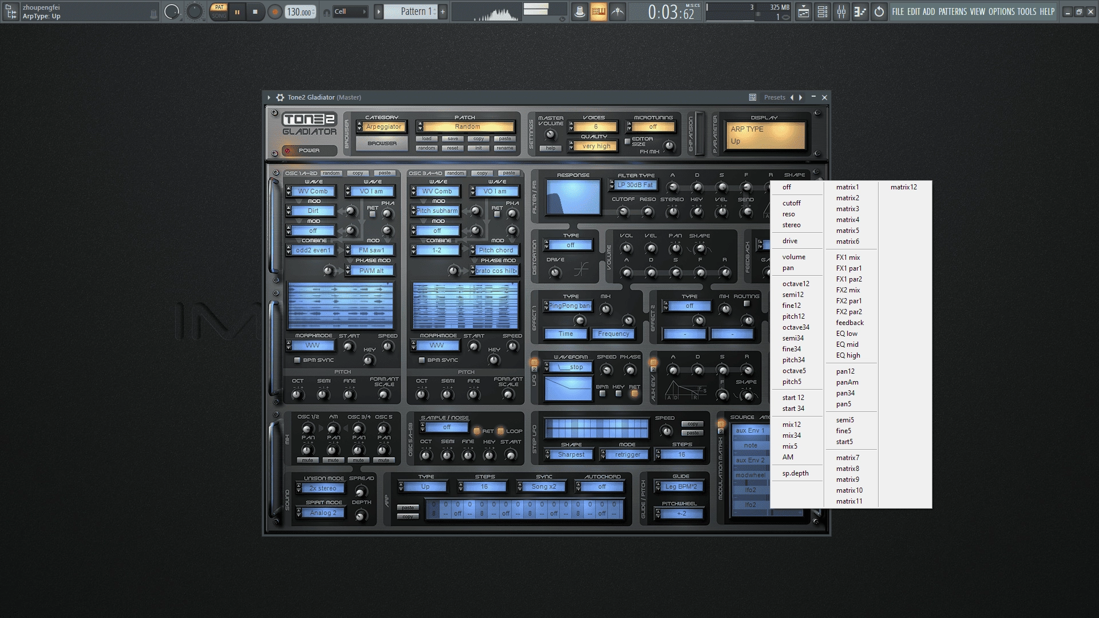The width and height of the screenshot is (1099, 618).
Task: Open the patch BROWSER button
Action: (x=382, y=143)
